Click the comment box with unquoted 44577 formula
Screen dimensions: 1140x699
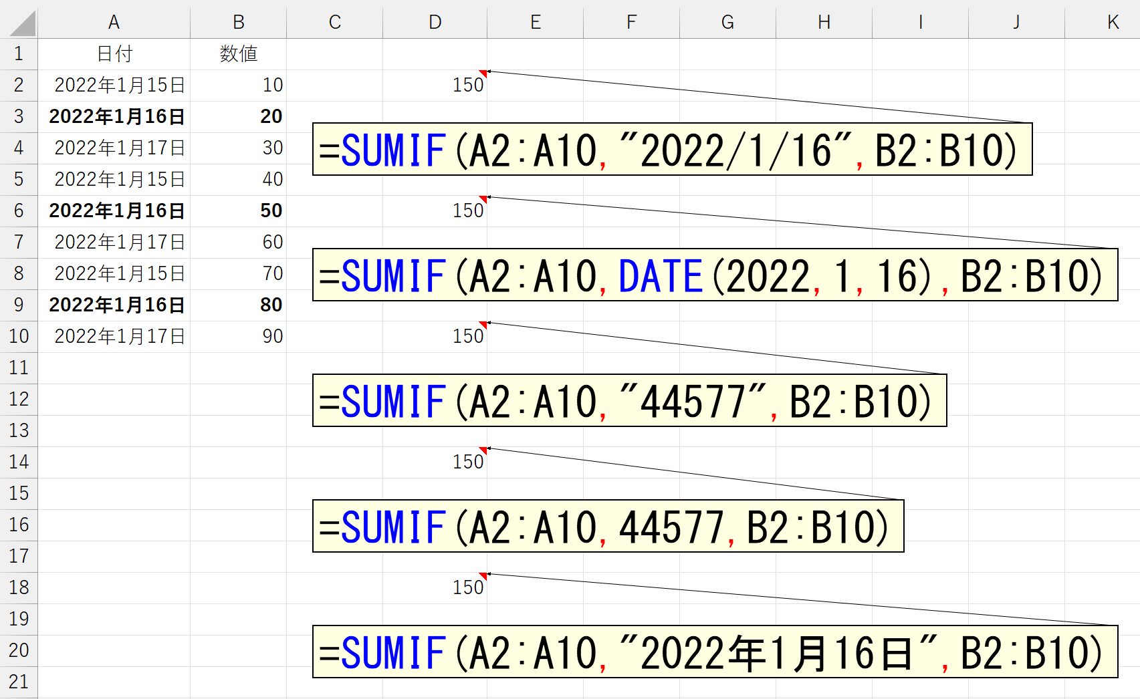coord(608,526)
